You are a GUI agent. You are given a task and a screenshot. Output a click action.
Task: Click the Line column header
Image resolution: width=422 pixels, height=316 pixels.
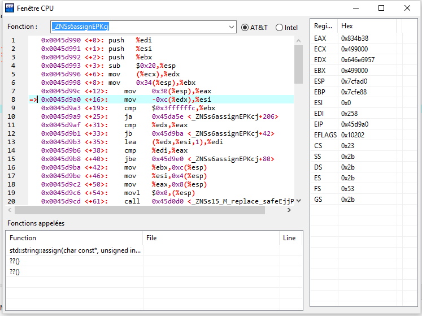[289, 238]
